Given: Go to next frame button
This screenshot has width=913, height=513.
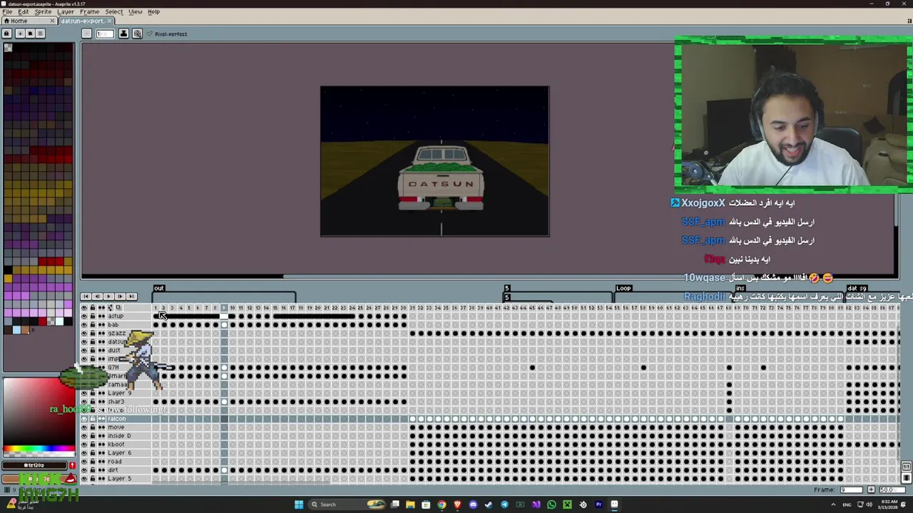Looking at the screenshot, I should [120, 296].
